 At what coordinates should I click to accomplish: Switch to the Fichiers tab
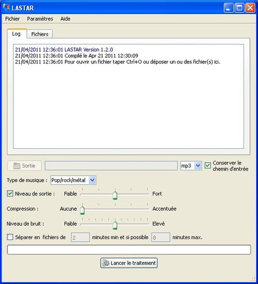tap(40, 34)
